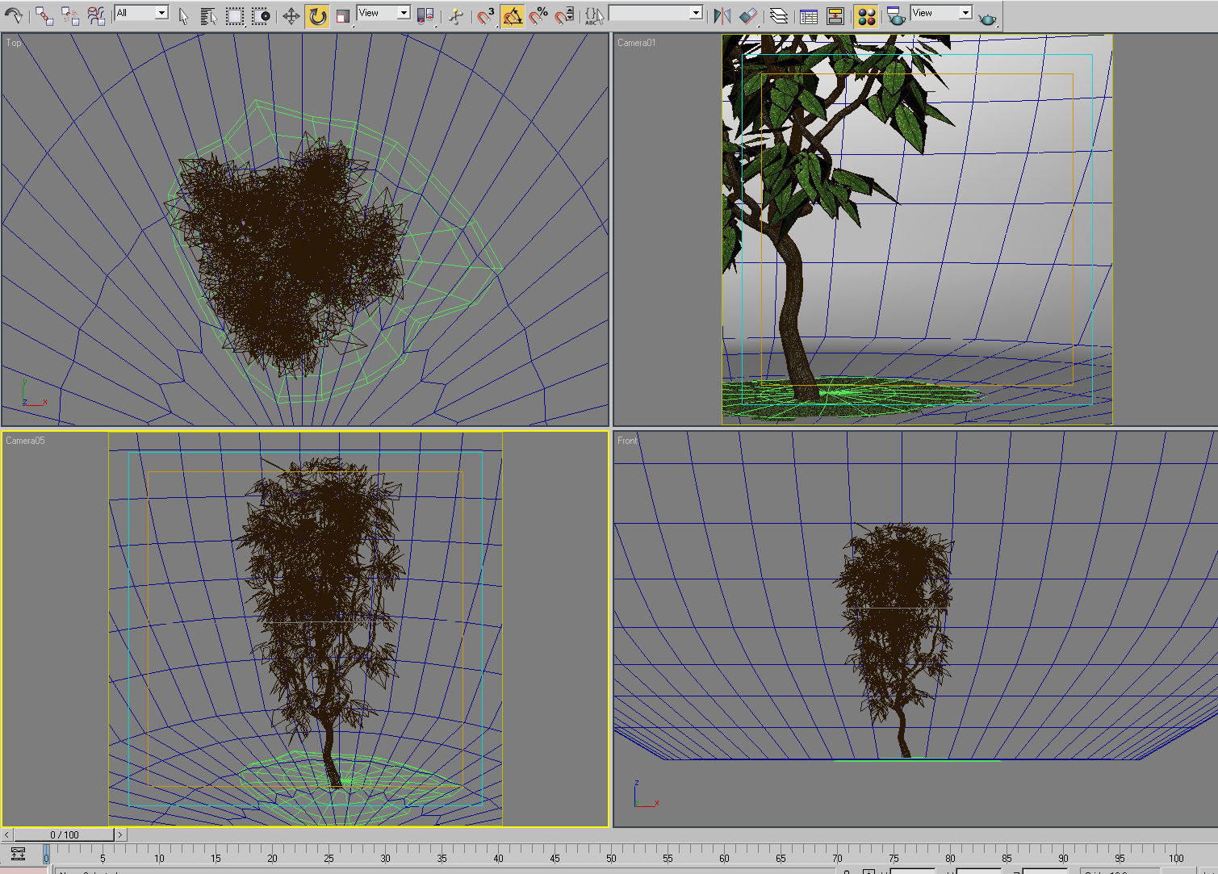Screen dimensions: 1218x874
Task: Click the Top viewport label
Action: click(x=14, y=43)
